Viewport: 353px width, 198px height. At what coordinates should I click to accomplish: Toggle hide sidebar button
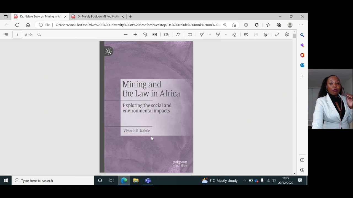tap(302, 160)
